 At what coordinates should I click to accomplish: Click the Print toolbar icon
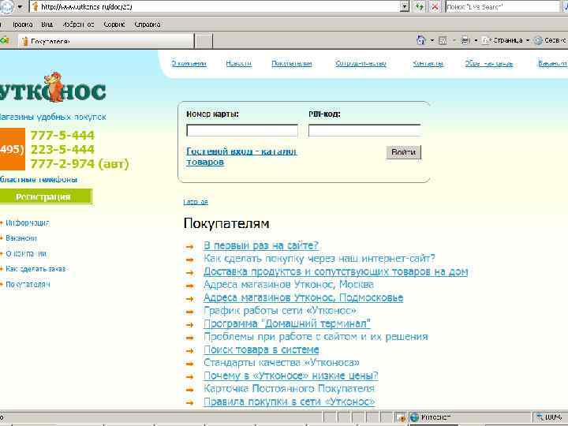click(465, 40)
